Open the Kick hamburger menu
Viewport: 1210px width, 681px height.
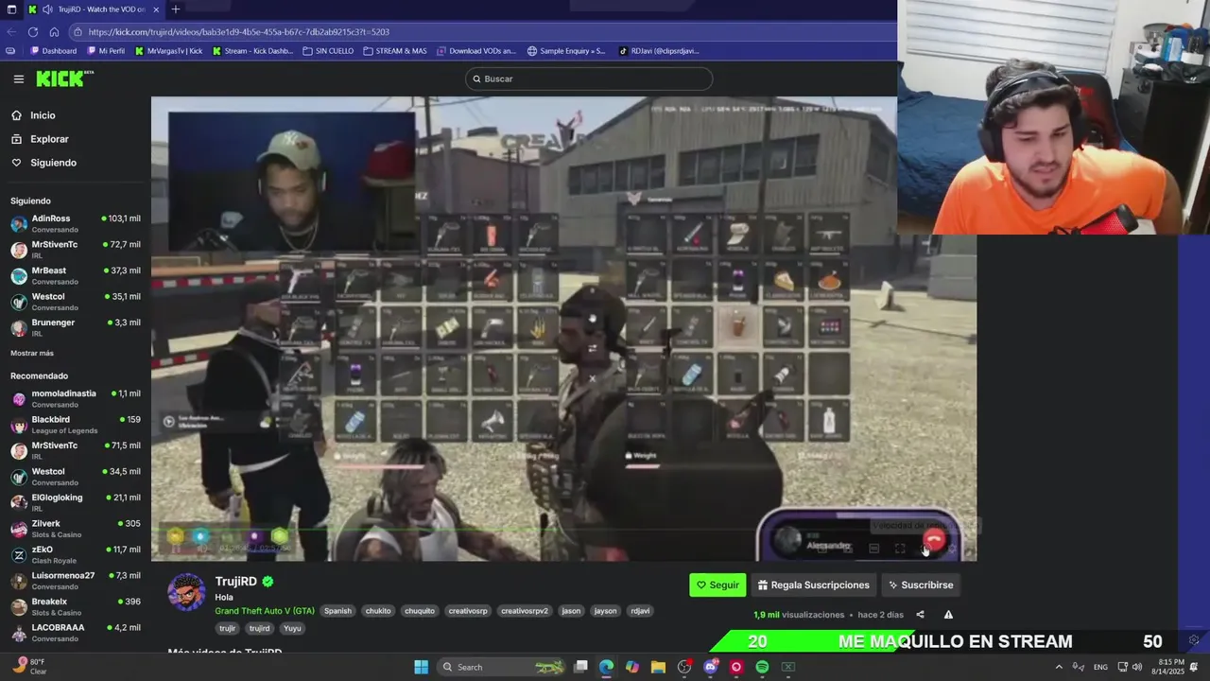coord(18,79)
